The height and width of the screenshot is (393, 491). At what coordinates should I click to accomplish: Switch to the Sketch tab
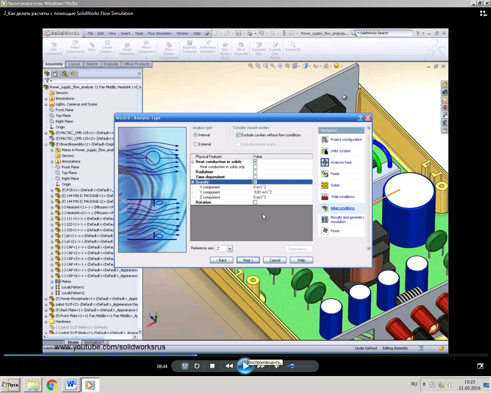(x=92, y=64)
